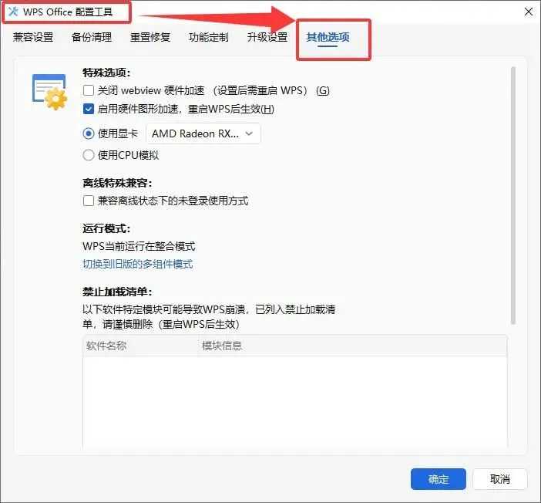The width and height of the screenshot is (541, 503).
Task: Open the 升级设置 tab
Action: [267, 37]
